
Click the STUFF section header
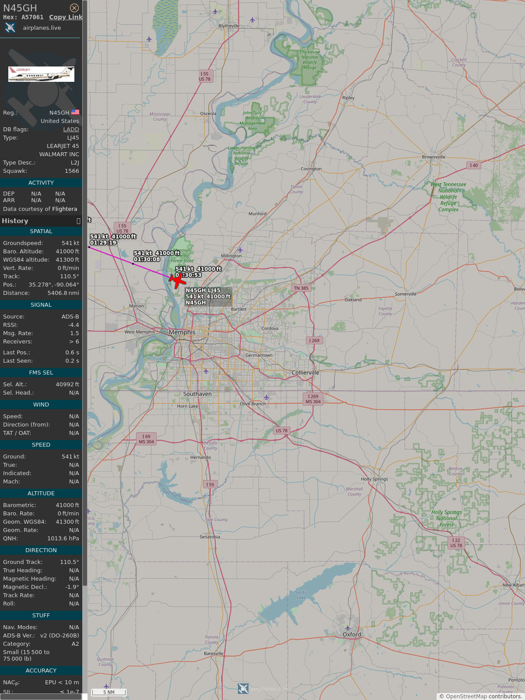click(41, 616)
